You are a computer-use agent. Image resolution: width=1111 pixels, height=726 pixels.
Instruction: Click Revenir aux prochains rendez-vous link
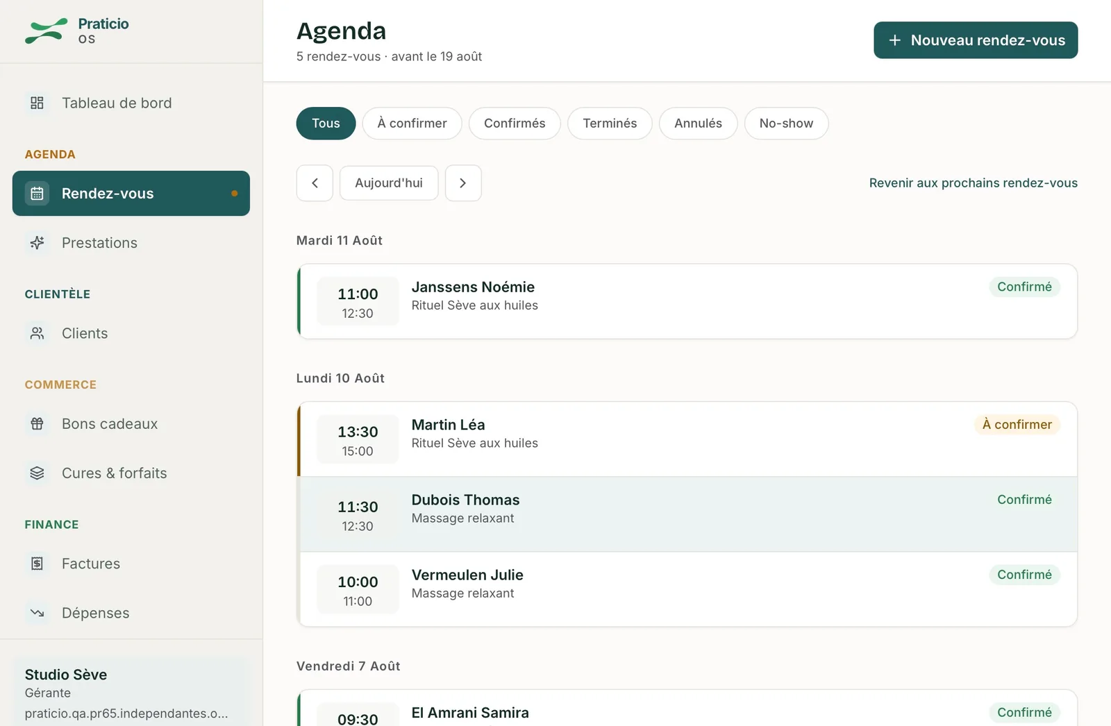click(x=974, y=183)
